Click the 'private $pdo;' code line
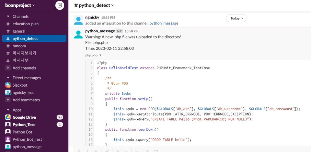The image size is (311, 152). coord(119,93)
